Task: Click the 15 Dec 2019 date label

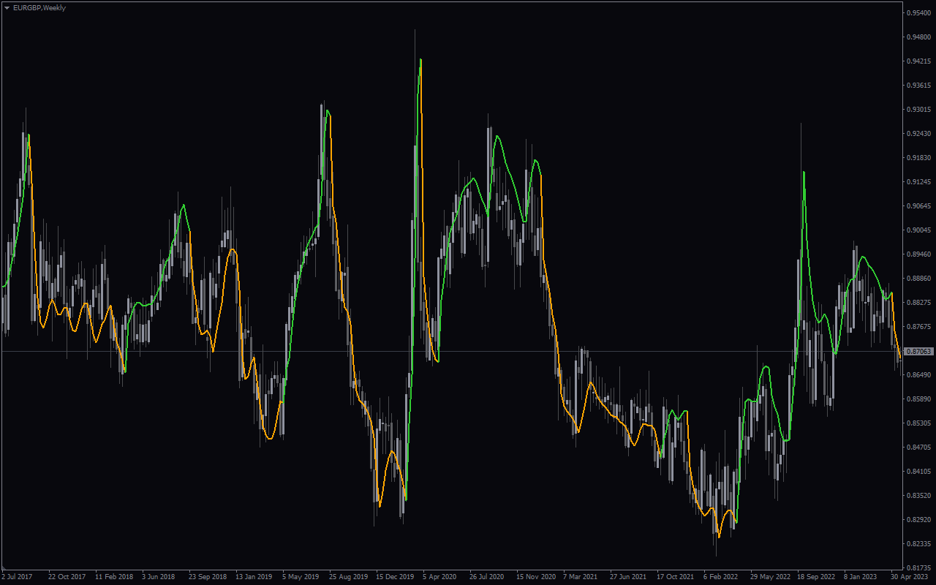Action: click(x=394, y=577)
